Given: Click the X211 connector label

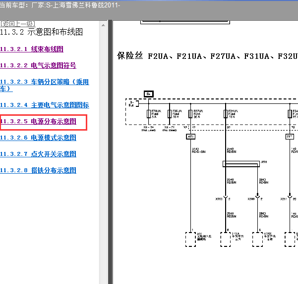Looking at the screenshot, I should 284,199.
